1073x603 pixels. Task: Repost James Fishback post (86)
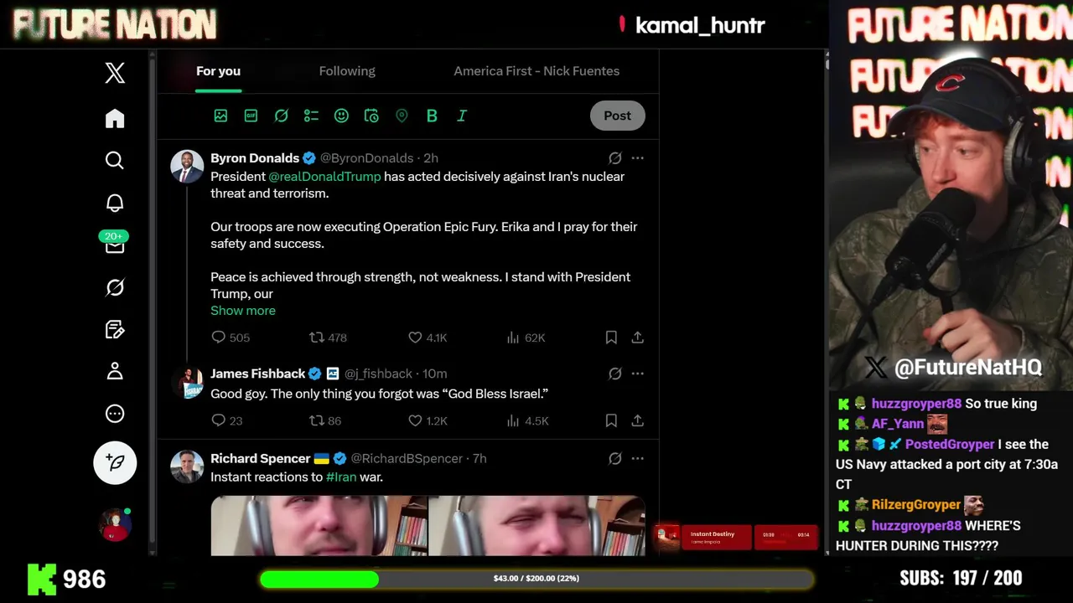[x=324, y=420]
